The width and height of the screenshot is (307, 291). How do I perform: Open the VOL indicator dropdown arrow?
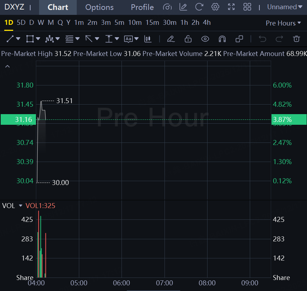[21, 206]
